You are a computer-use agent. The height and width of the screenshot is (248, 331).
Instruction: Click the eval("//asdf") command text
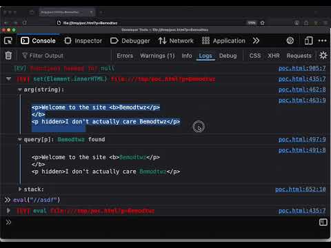[x=37, y=200]
